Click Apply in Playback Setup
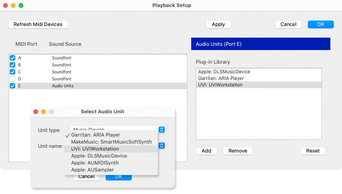Viewport: 342px width, 194px height. (x=218, y=24)
